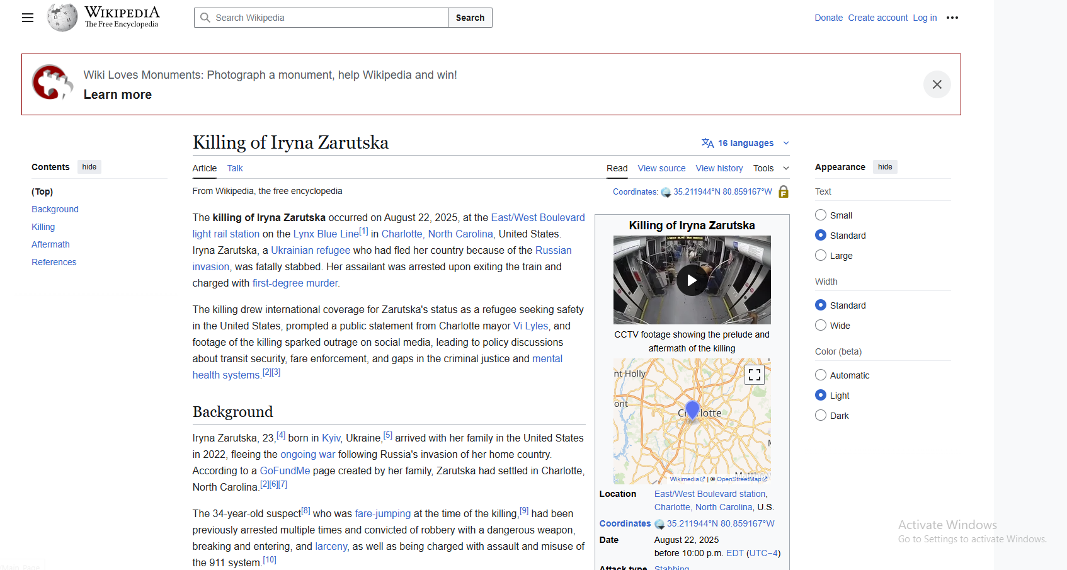Jump to (Top) in contents
Image resolution: width=1067 pixels, height=570 pixels.
point(42,191)
